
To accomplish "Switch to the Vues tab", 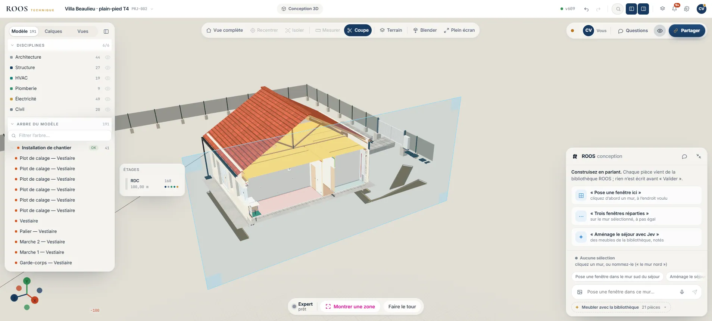I will 83,31.
